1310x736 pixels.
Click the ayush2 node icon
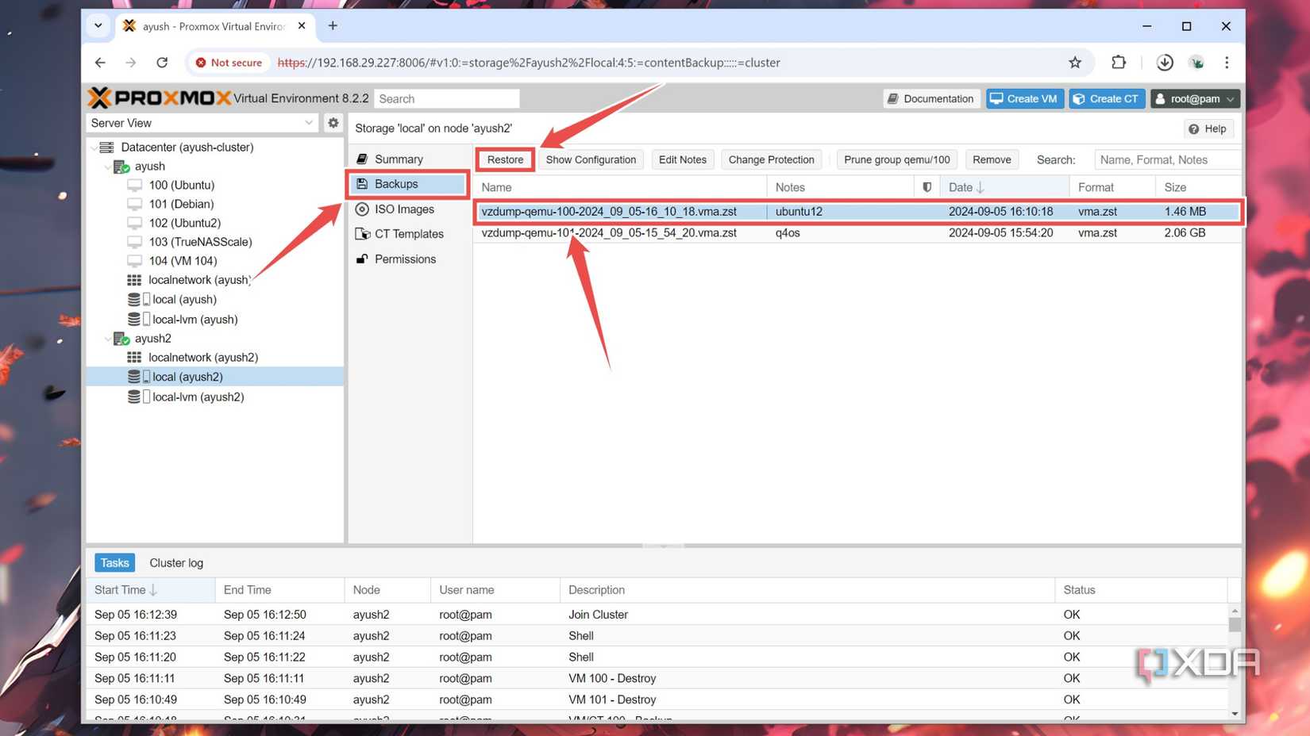tap(121, 339)
